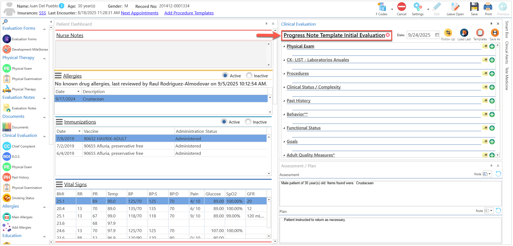Open Next Appointments link
The image size is (513, 246).
click(140, 13)
